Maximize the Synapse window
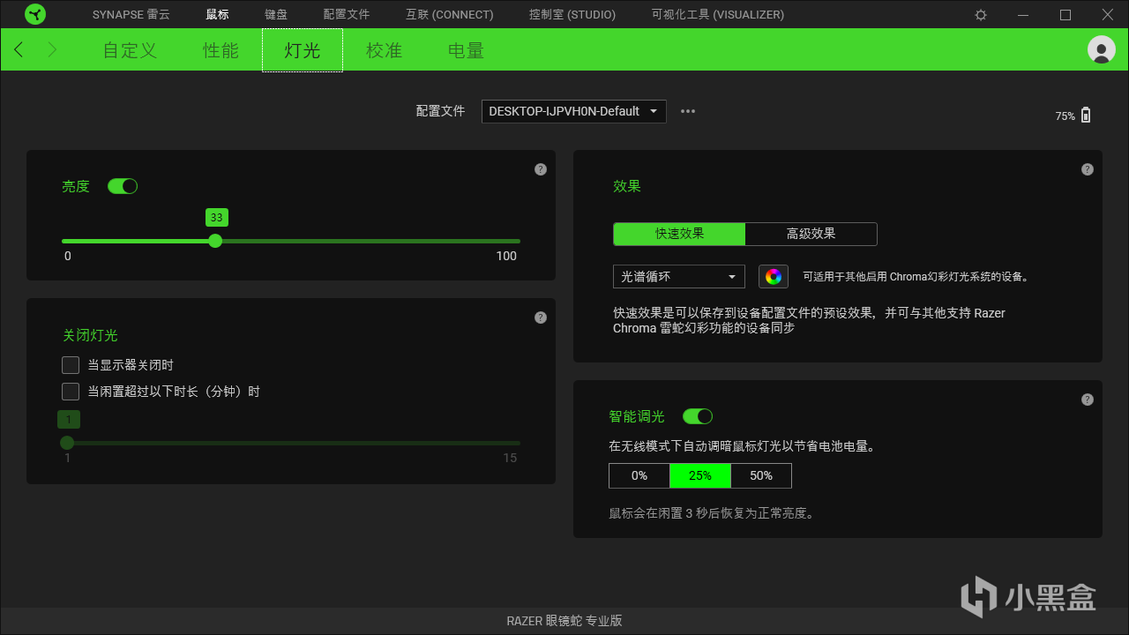The height and width of the screenshot is (635, 1129). click(1065, 15)
